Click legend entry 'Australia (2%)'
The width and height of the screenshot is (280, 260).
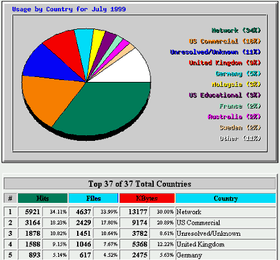234,117
